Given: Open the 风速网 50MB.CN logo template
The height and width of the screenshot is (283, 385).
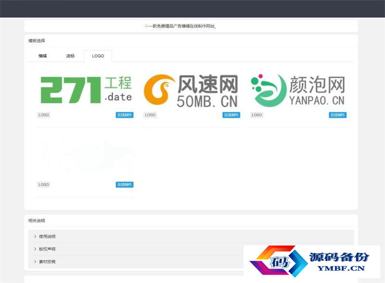Looking at the screenshot, I should pos(191,90).
